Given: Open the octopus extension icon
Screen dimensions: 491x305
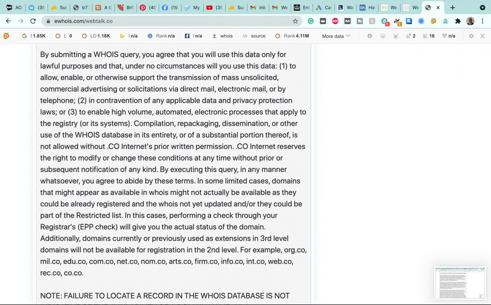Looking at the screenshot, I should pyautogui.click(x=446, y=21).
